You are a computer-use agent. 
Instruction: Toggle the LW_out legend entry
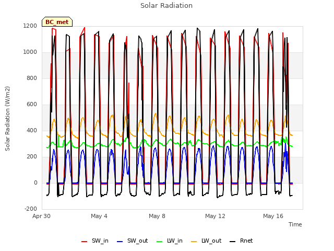[206, 241]
